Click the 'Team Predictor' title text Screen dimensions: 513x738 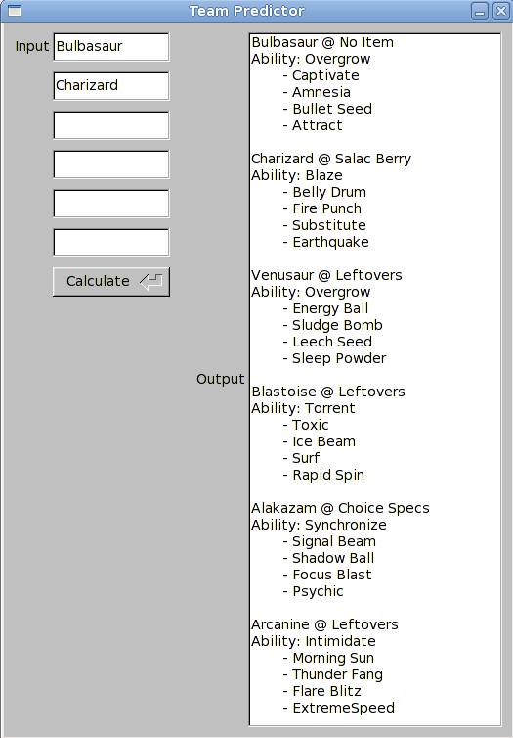pos(246,11)
